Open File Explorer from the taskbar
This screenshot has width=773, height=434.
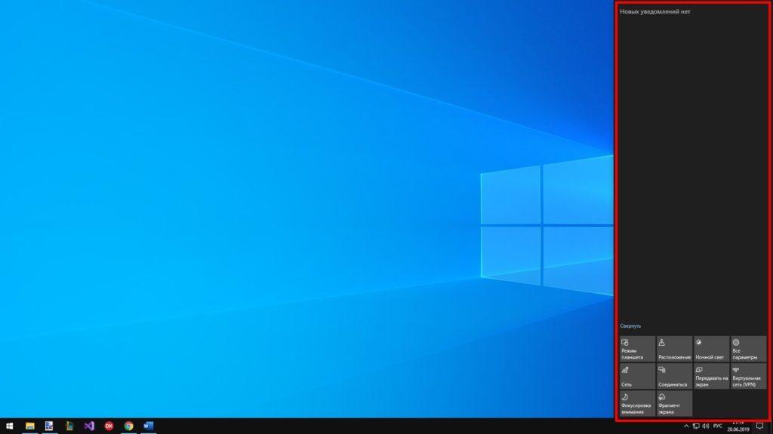(x=29, y=425)
